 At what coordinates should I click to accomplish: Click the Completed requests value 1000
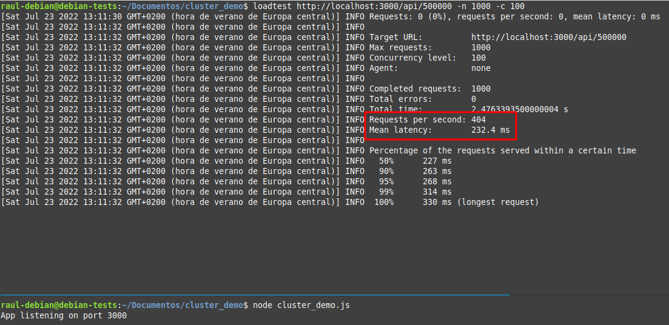(x=481, y=89)
